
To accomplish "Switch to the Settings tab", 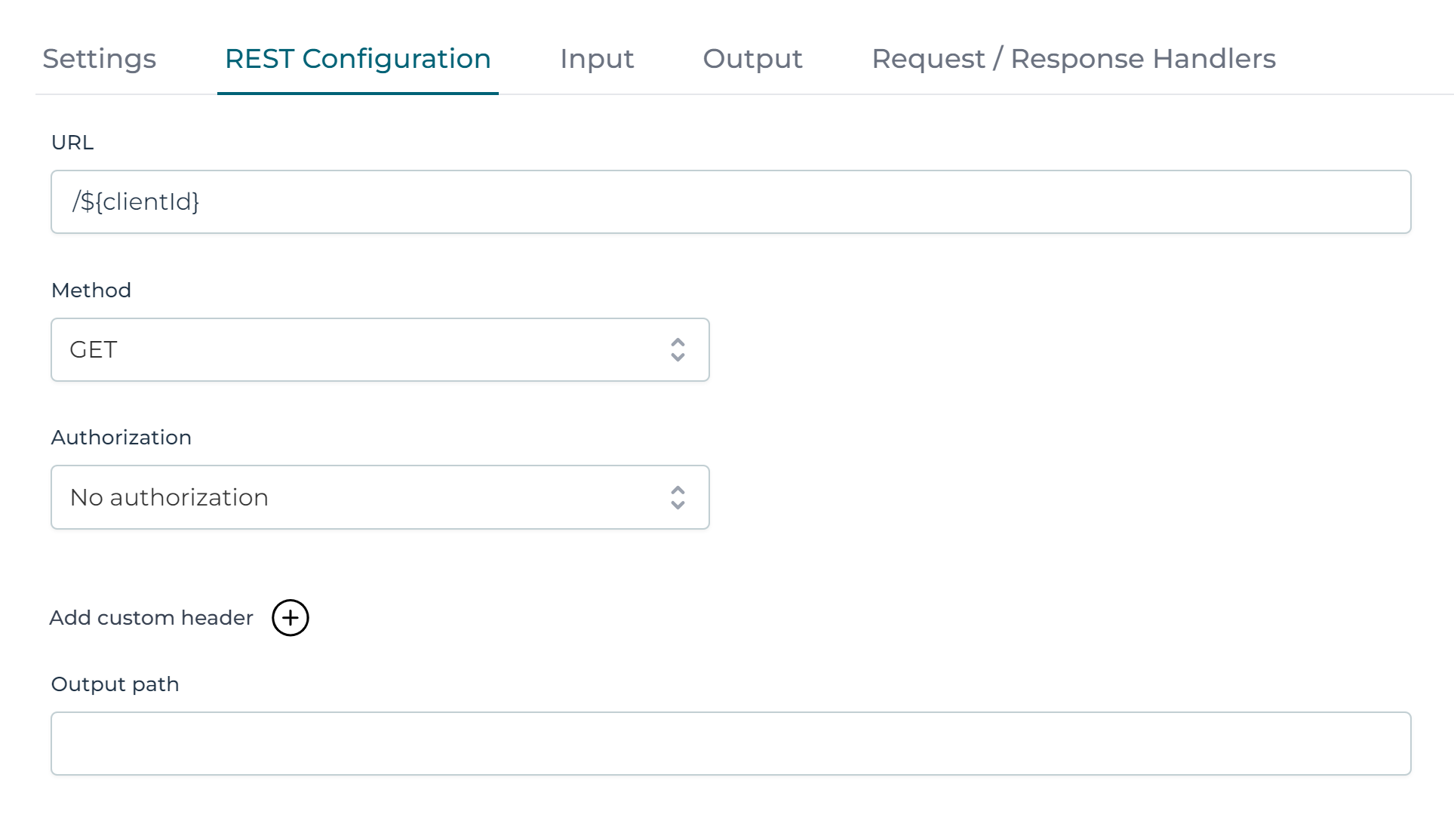I will tap(99, 59).
